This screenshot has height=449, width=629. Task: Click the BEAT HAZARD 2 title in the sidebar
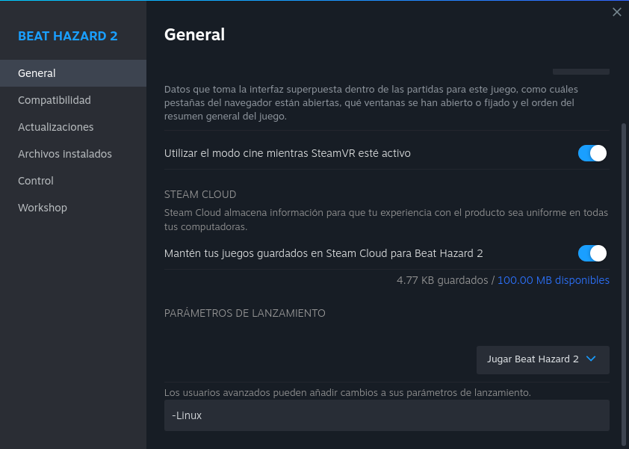tap(68, 36)
